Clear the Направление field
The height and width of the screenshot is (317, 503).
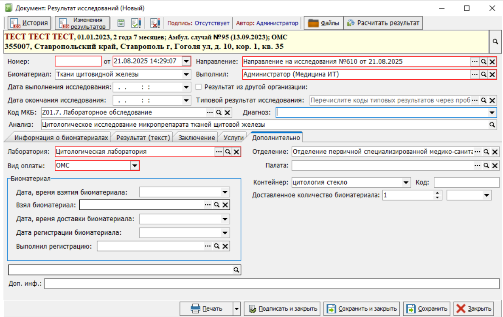click(x=492, y=61)
